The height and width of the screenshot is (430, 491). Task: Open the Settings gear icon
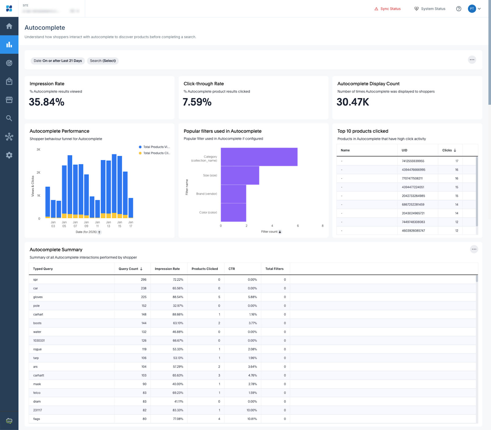tap(9, 155)
